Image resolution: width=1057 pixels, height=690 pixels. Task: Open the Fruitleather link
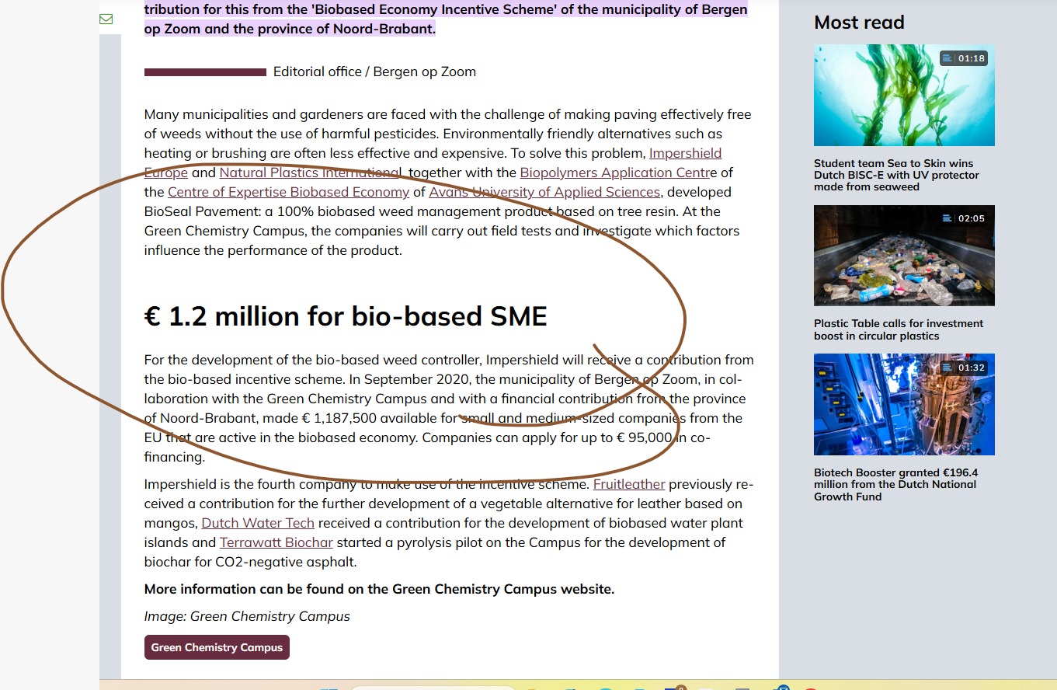pyautogui.click(x=629, y=484)
